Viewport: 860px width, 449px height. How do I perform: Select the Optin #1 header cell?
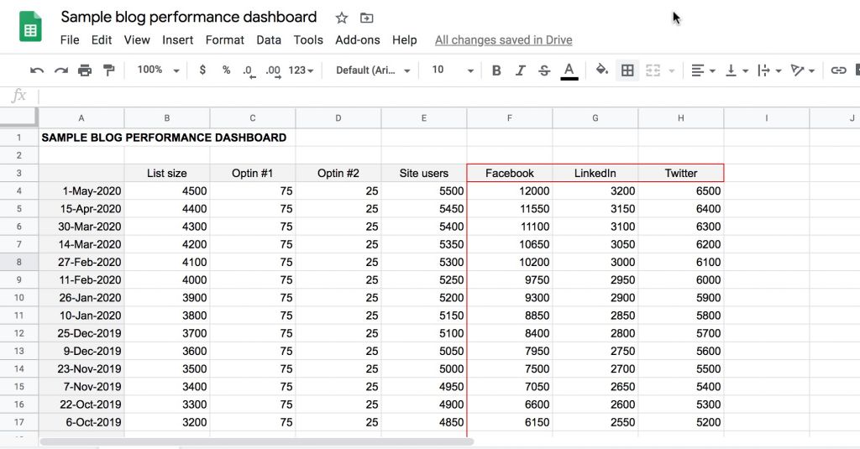(252, 173)
